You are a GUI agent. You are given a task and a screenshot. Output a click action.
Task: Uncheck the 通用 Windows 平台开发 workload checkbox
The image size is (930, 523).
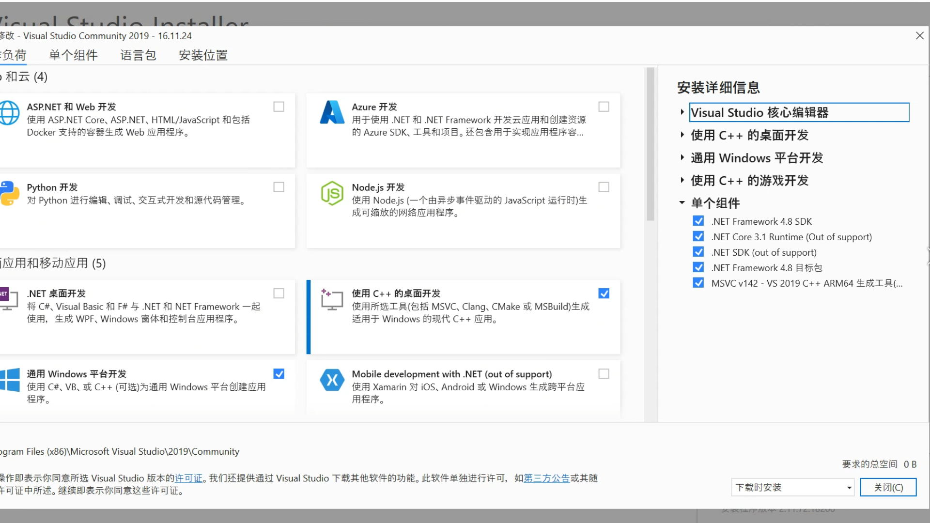coord(279,374)
